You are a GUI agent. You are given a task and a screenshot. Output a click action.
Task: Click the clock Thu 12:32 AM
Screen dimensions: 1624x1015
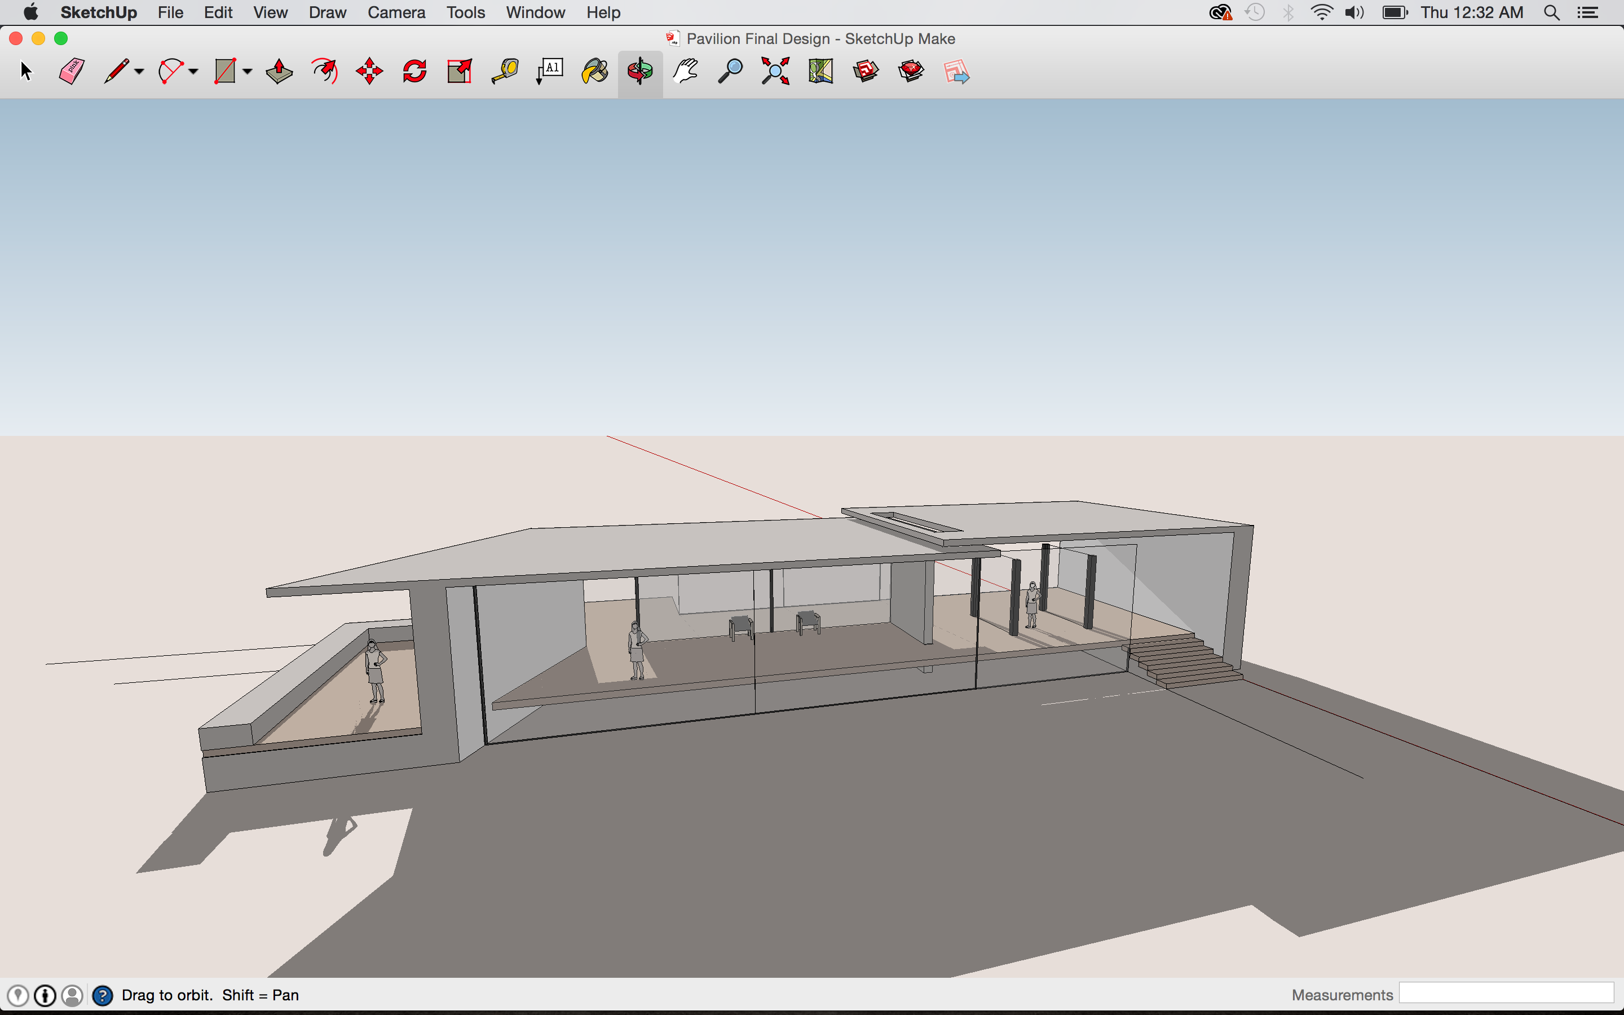tap(1472, 12)
